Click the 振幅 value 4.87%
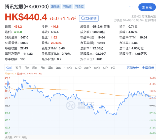The width and height of the screenshot is (160, 140). click(133, 32)
